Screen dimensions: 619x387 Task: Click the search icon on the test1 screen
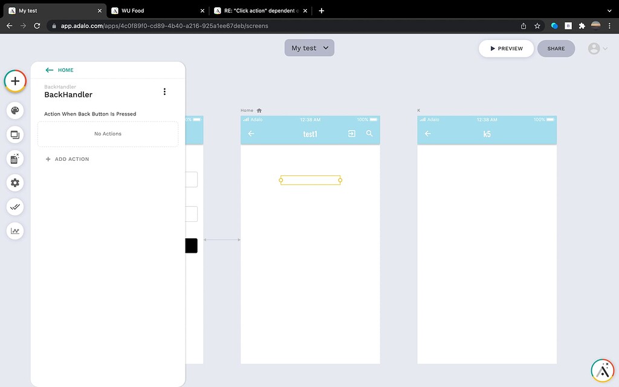pos(369,134)
